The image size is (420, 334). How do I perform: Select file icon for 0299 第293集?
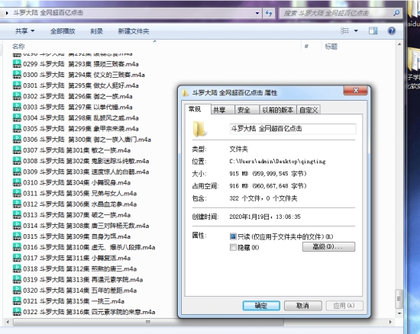(x=17, y=63)
